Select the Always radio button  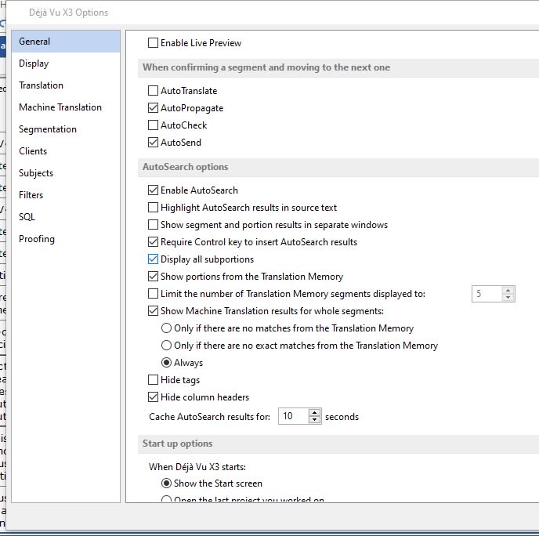(x=166, y=363)
